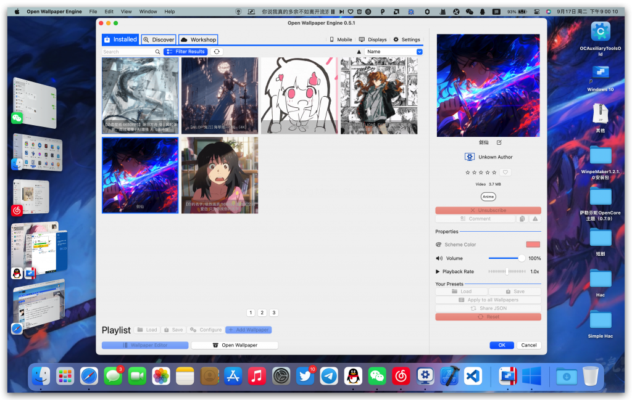Image resolution: width=632 pixels, height=400 pixels.
Task: Skip to next track in menu bar
Action: click(341, 12)
